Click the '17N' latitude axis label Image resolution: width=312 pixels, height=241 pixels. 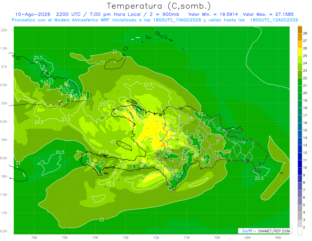point(4,213)
